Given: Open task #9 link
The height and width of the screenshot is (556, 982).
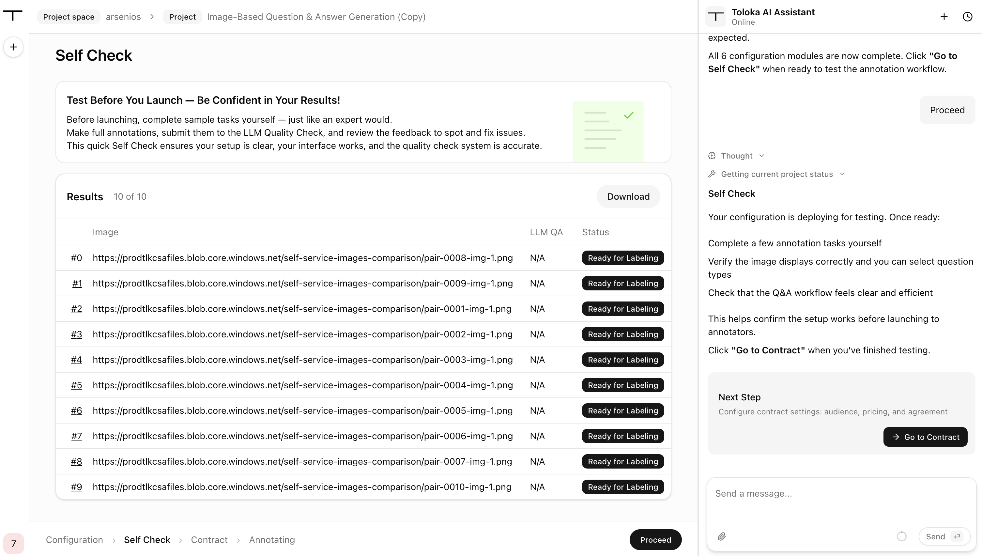Looking at the screenshot, I should pyautogui.click(x=76, y=487).
